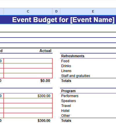116x123 pixels.
Task: Click empty Actual cell beside Speakers row
Action: coord(28,101)
